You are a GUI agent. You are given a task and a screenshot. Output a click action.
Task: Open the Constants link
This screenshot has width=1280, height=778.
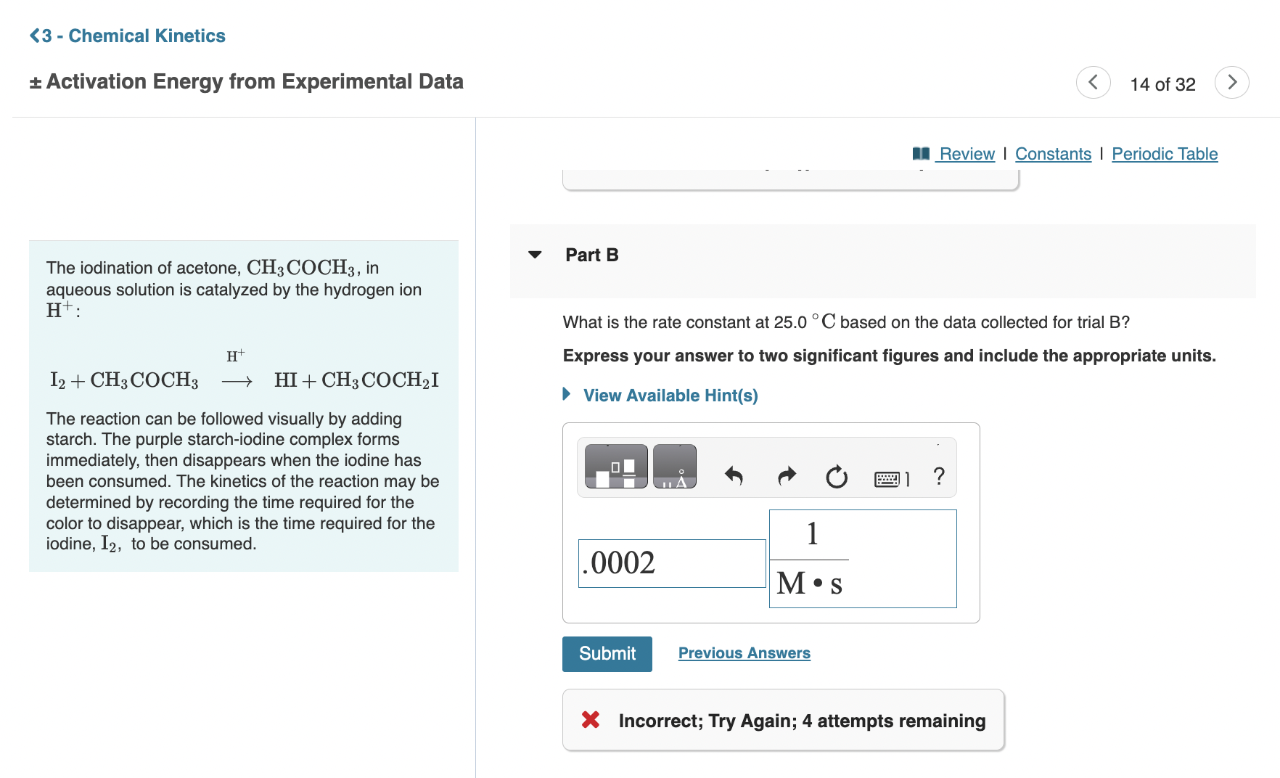coord(1053,154)
